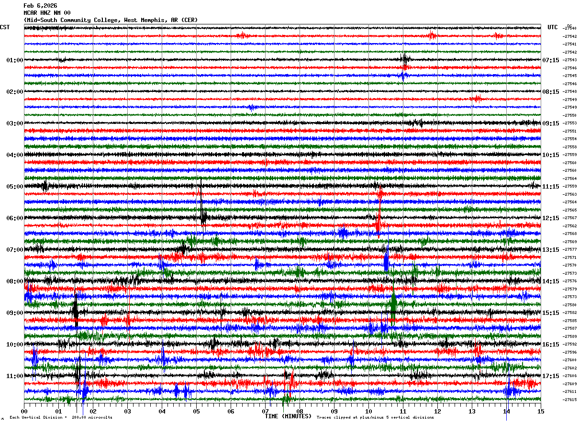Click minute tick 03 on the time axis
This screenshot has height=424, width=579.
127,411
